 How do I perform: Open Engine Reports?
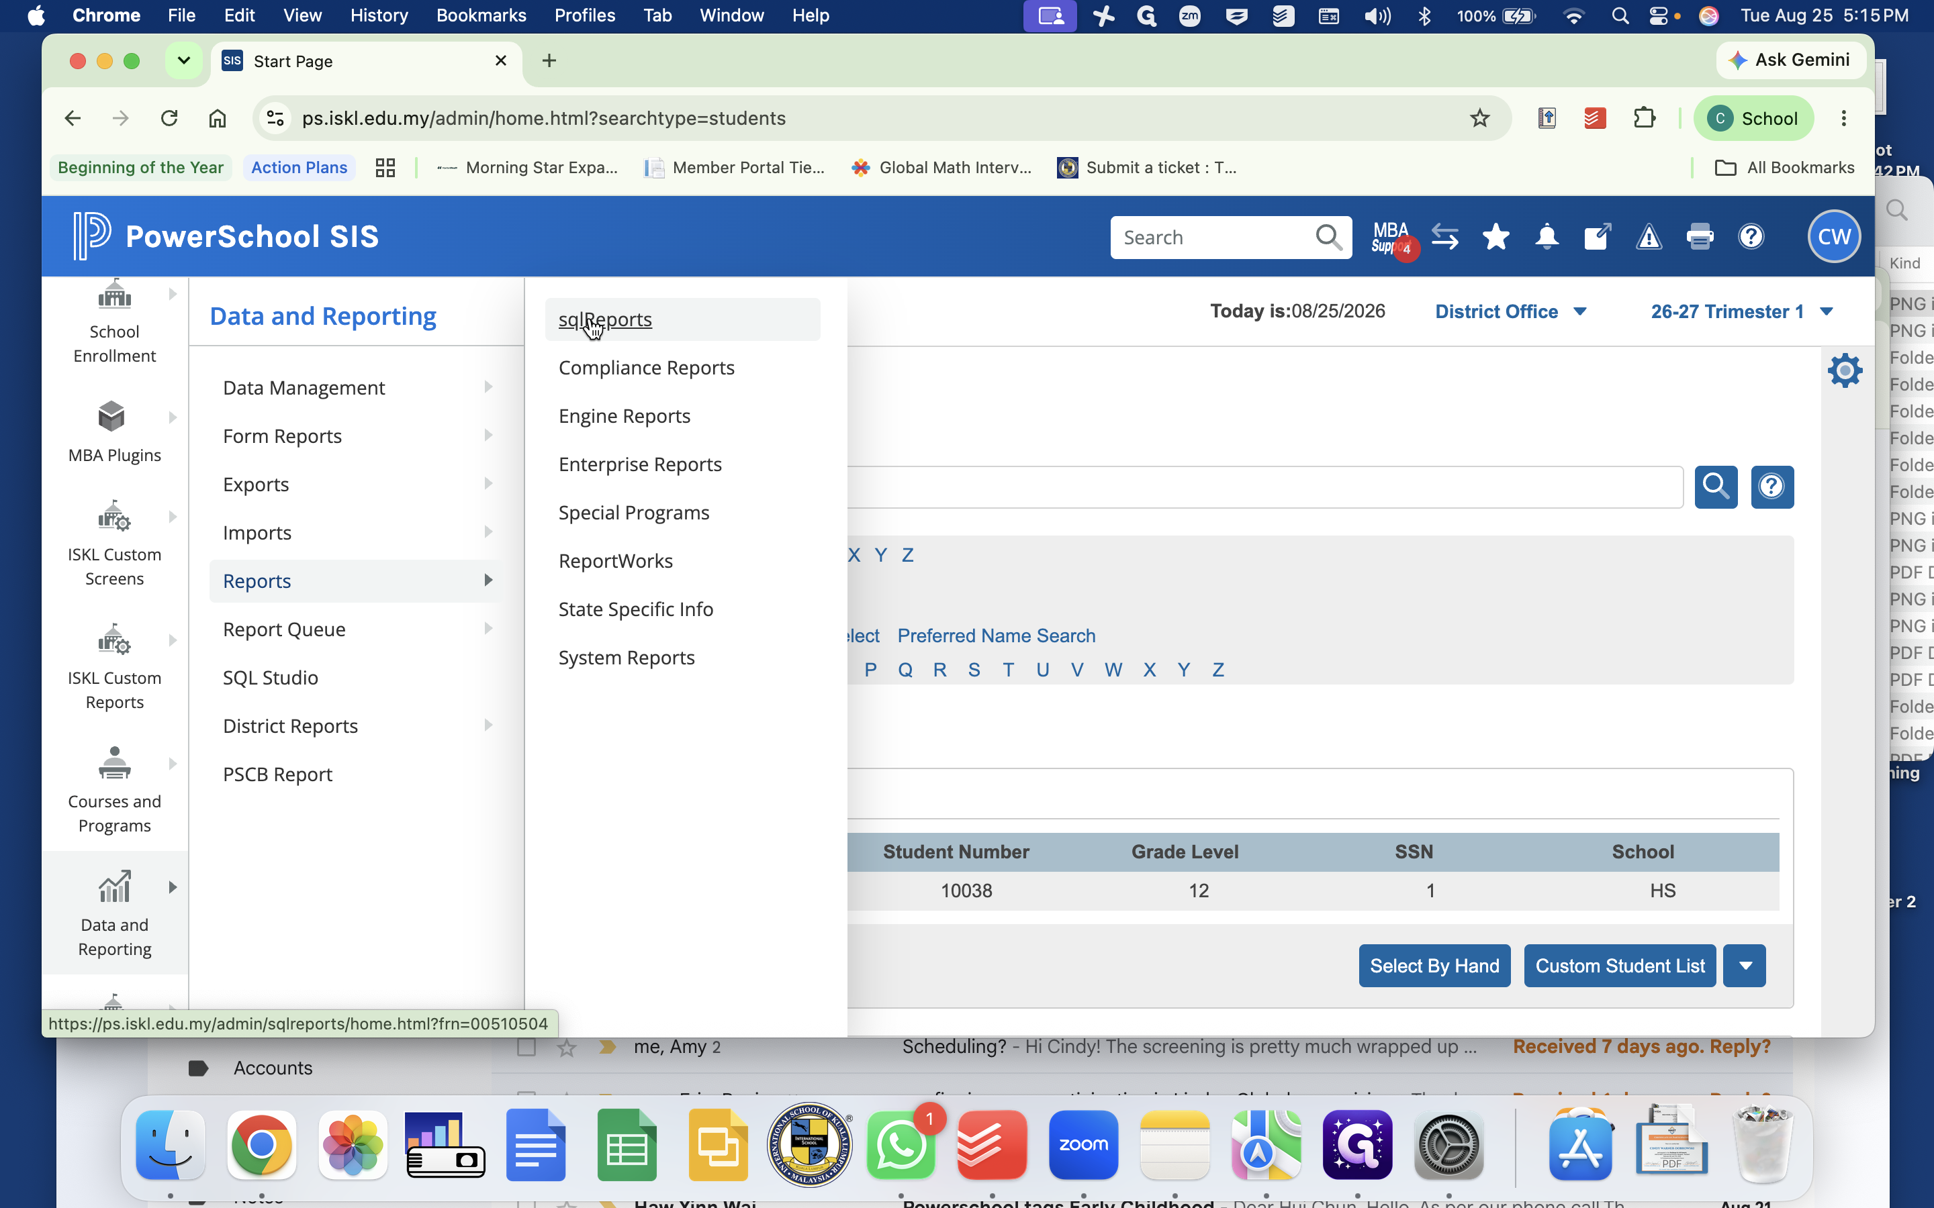(623, 415)
